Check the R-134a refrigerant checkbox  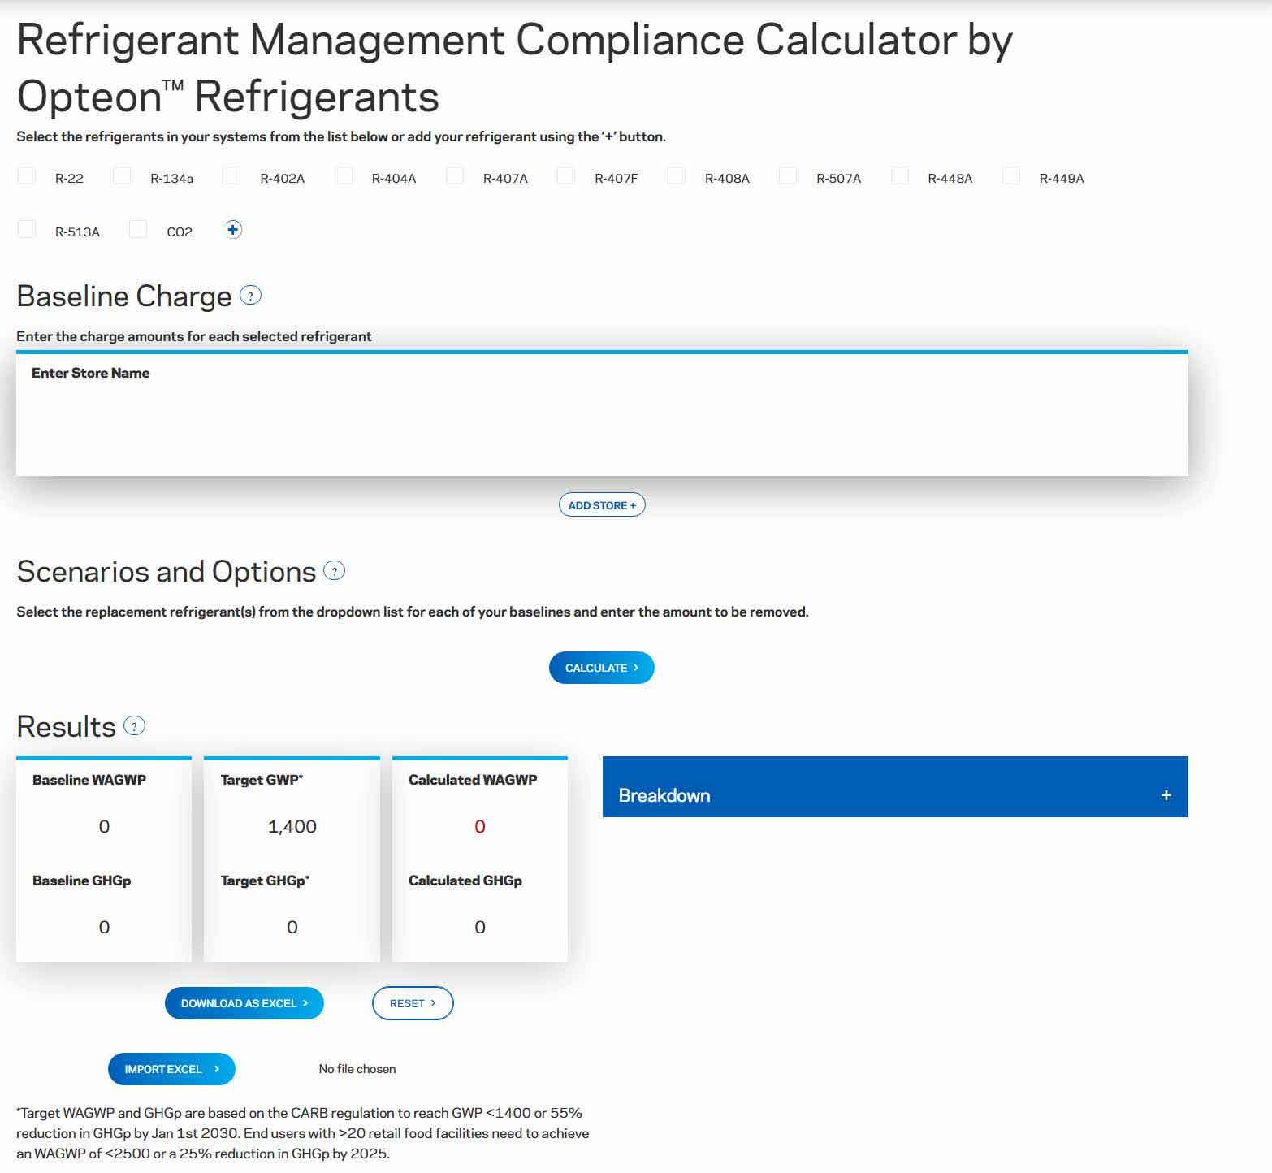coord(122,175)
